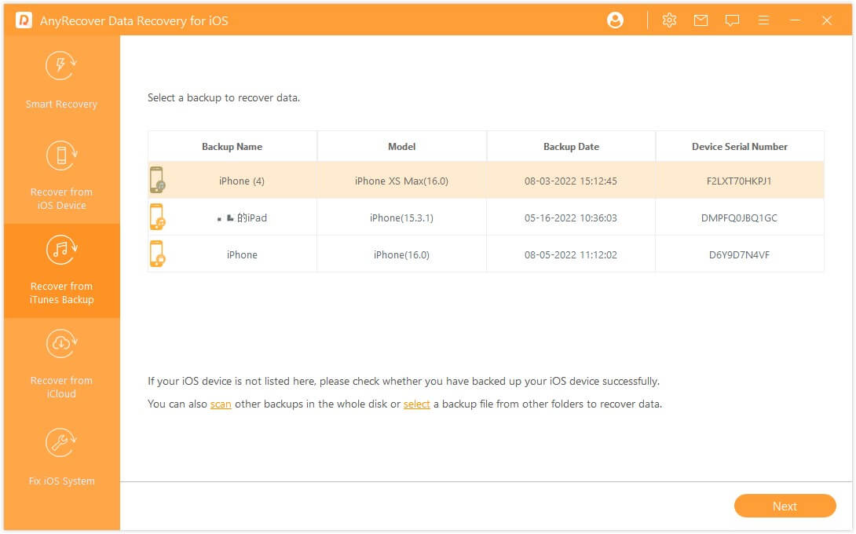The width and height of the screenshot is (856, 534).
Task: Open the hamburger menu at top right
Action: click(x=763, y=20)
